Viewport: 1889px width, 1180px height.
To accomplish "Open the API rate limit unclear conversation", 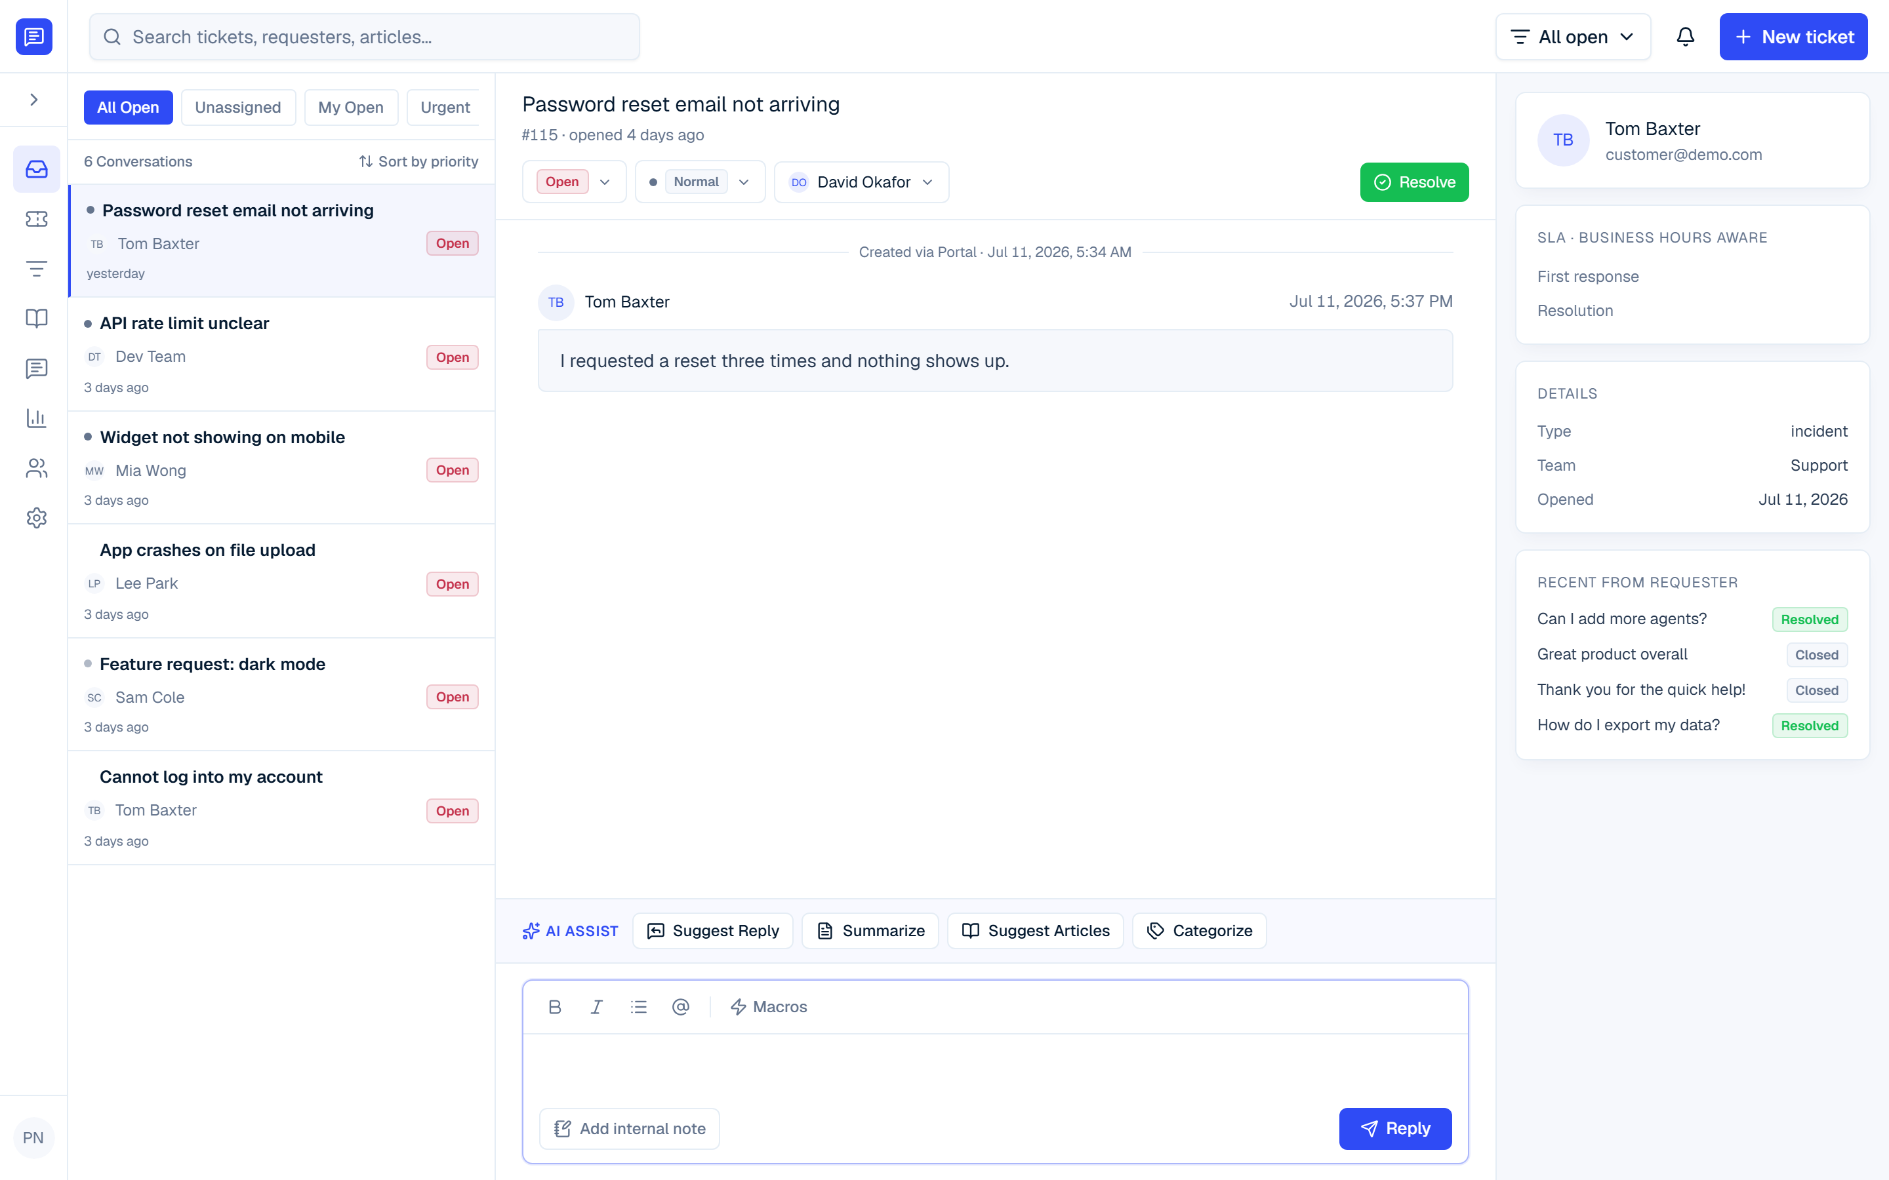I will tap(282, 354).
